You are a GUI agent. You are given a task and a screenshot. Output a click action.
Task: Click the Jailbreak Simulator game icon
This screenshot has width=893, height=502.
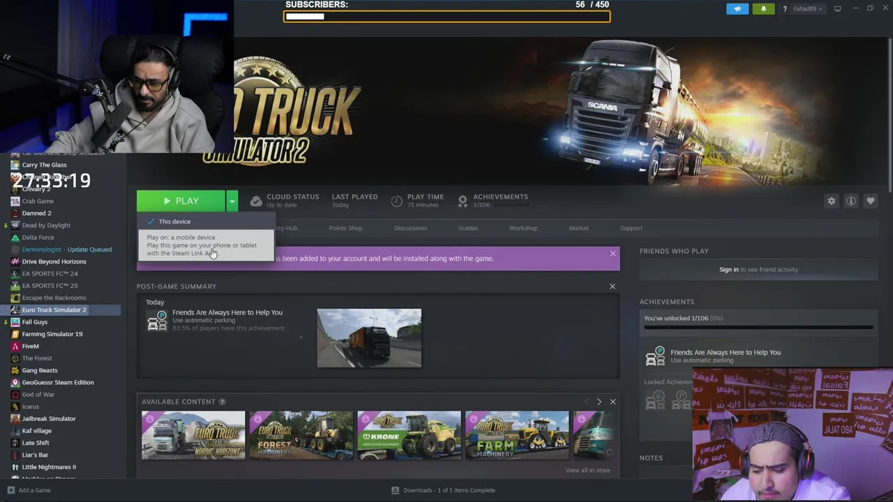pyautogui.click(x=15, y=418)
